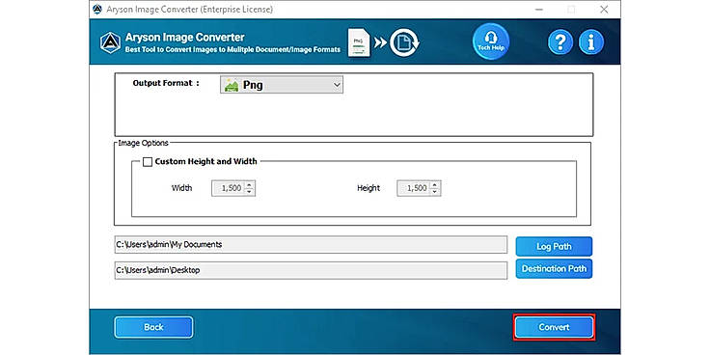The width and height of the screenshot is (710, 355).
Task: Start conversion with the Convert button
Action: [554, 327]
